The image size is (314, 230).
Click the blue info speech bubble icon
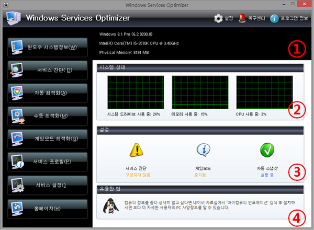pyautogui.click(x=203, y=150)
